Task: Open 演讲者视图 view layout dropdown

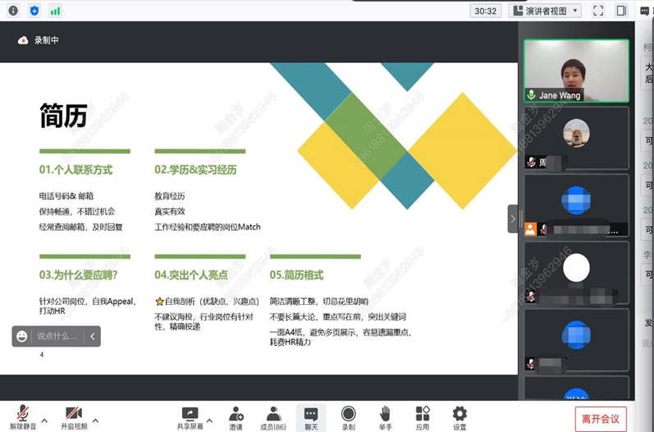Action: (545, 11)
